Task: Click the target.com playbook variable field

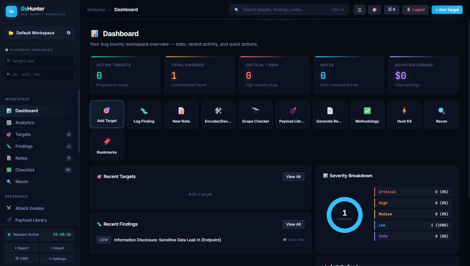Action: (40, 61)
